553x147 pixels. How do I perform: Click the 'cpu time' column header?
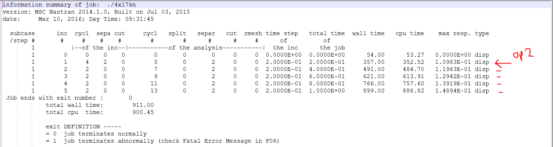410,33
